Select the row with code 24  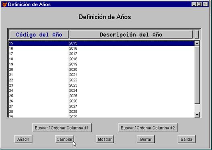pos(102,91)
